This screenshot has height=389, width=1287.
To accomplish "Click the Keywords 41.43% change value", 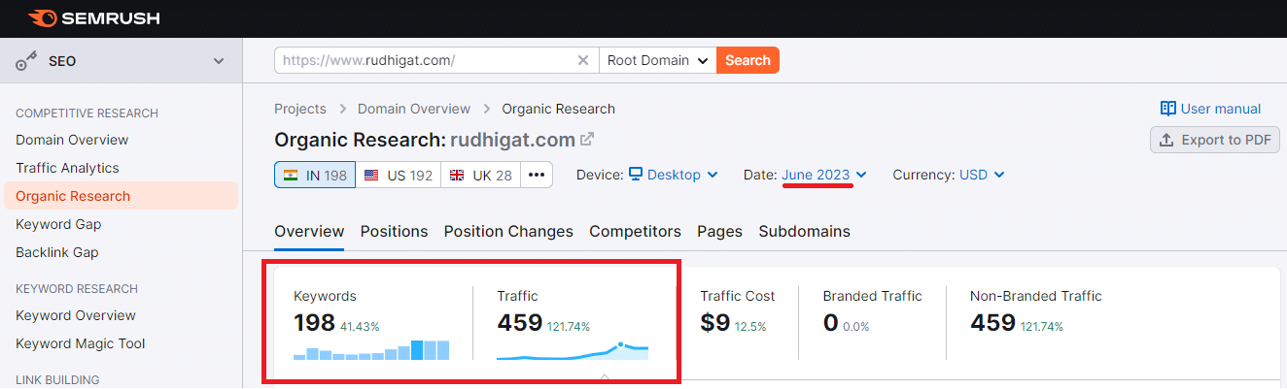I will pos(360,327).
